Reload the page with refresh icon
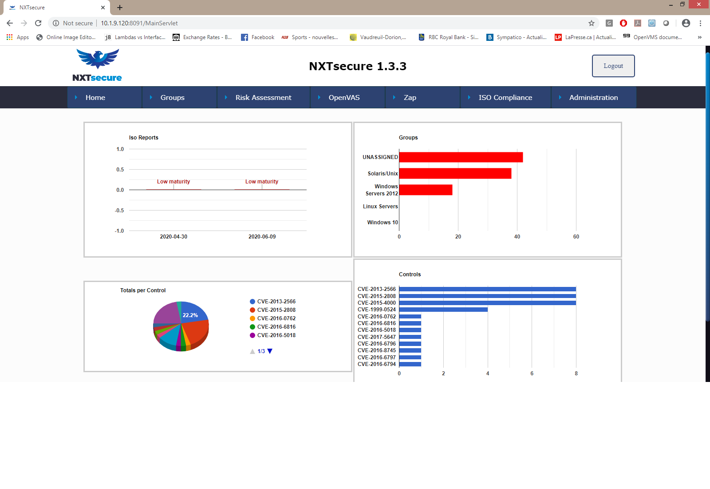Image resolution: width=710 pixels, height=489 pixels. 38,23
